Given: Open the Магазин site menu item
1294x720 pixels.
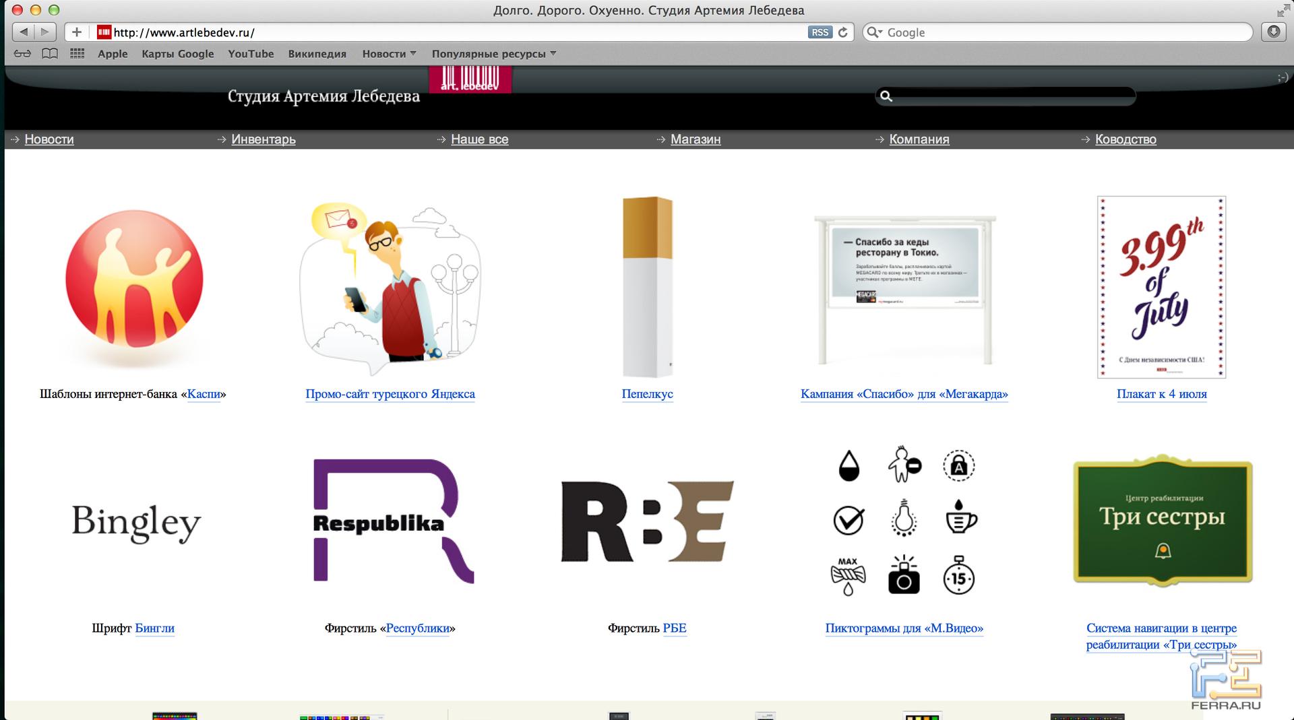Looking at the screenshot, I should click(695, 139).
